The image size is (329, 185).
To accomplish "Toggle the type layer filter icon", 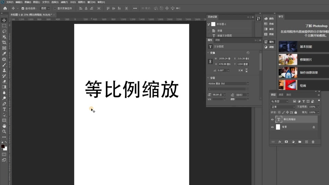I will [x=304, y=101].
